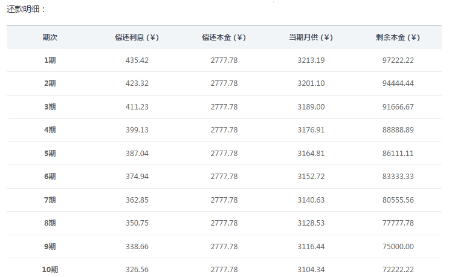Click remaining principal 83333.33

[398, 176]
